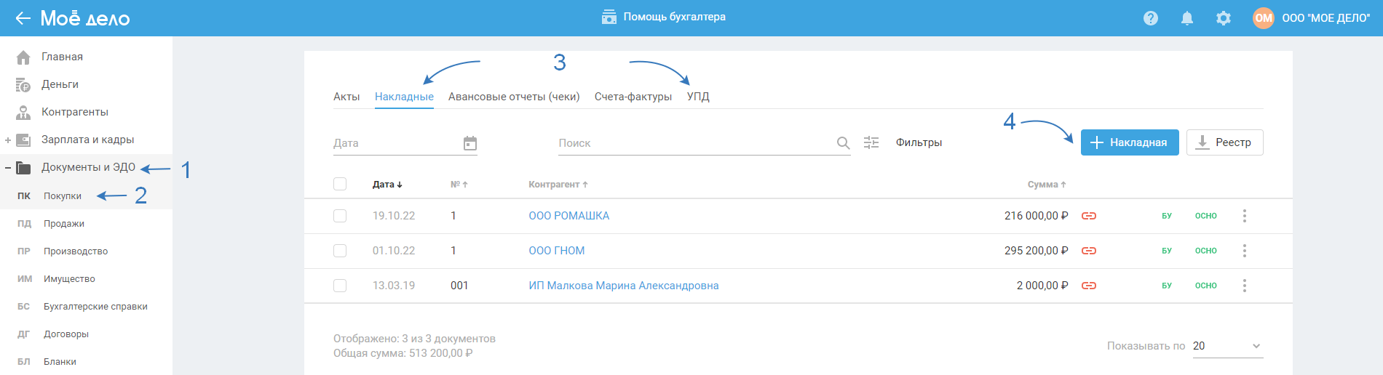This screenshot has height=375, width=1383.
Task: Open settings gear icon
Action: (x=1224, y=18)
